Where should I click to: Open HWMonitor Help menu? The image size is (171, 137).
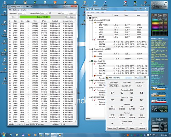[102, 12]
